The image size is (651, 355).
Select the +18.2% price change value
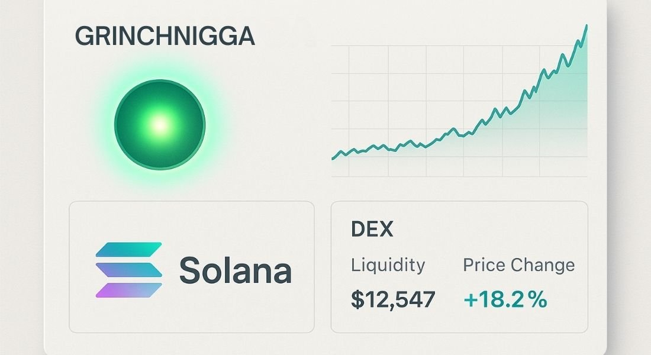pos(505,299)
